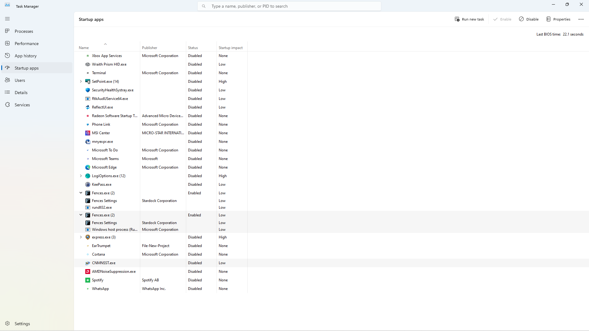Click the Microsoft Edge icon in list
This screenshot has height=331, width=589.
[x=88, y=167]
